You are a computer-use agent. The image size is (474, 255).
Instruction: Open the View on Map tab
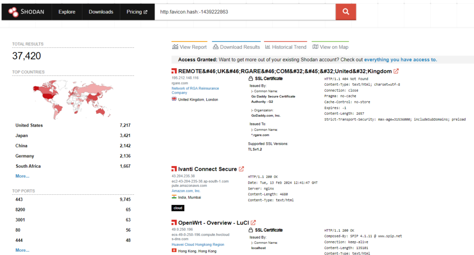[x=331, y=47]
